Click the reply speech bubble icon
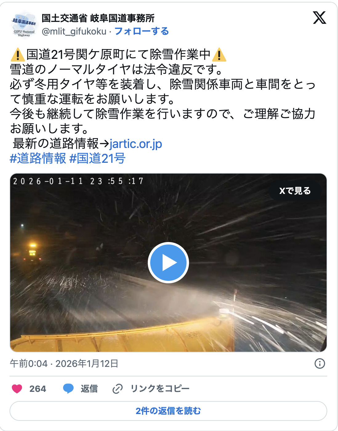This screenshot has height=431, width=338. (68, 389)
